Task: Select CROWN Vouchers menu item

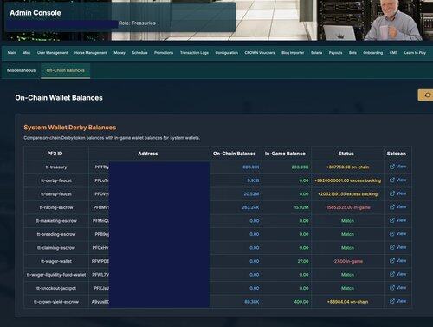Action: pyautogui.click(x=260, y=53)
